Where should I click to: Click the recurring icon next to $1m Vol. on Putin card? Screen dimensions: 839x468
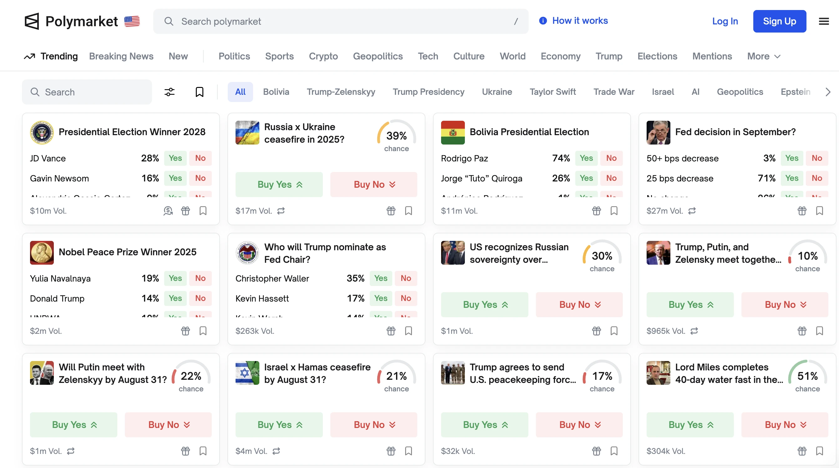[x=71, y=451]
